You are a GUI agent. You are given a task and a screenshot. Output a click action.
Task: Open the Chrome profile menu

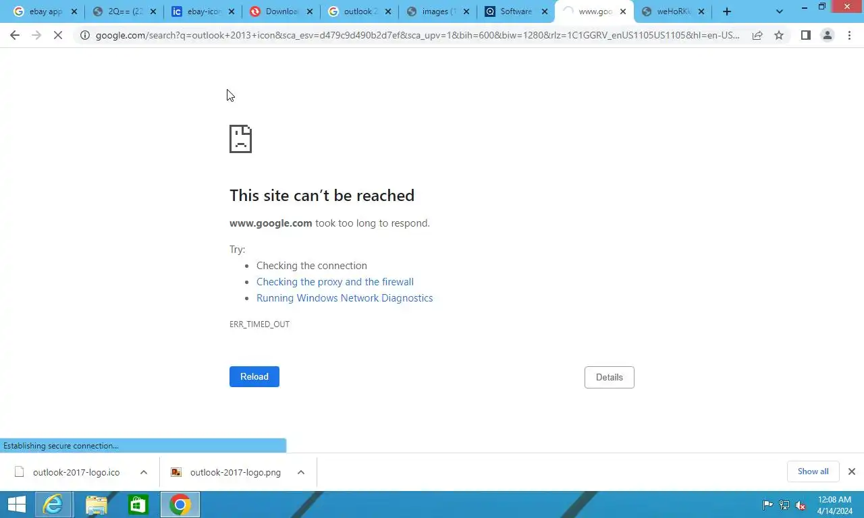(x=827, y=35)
